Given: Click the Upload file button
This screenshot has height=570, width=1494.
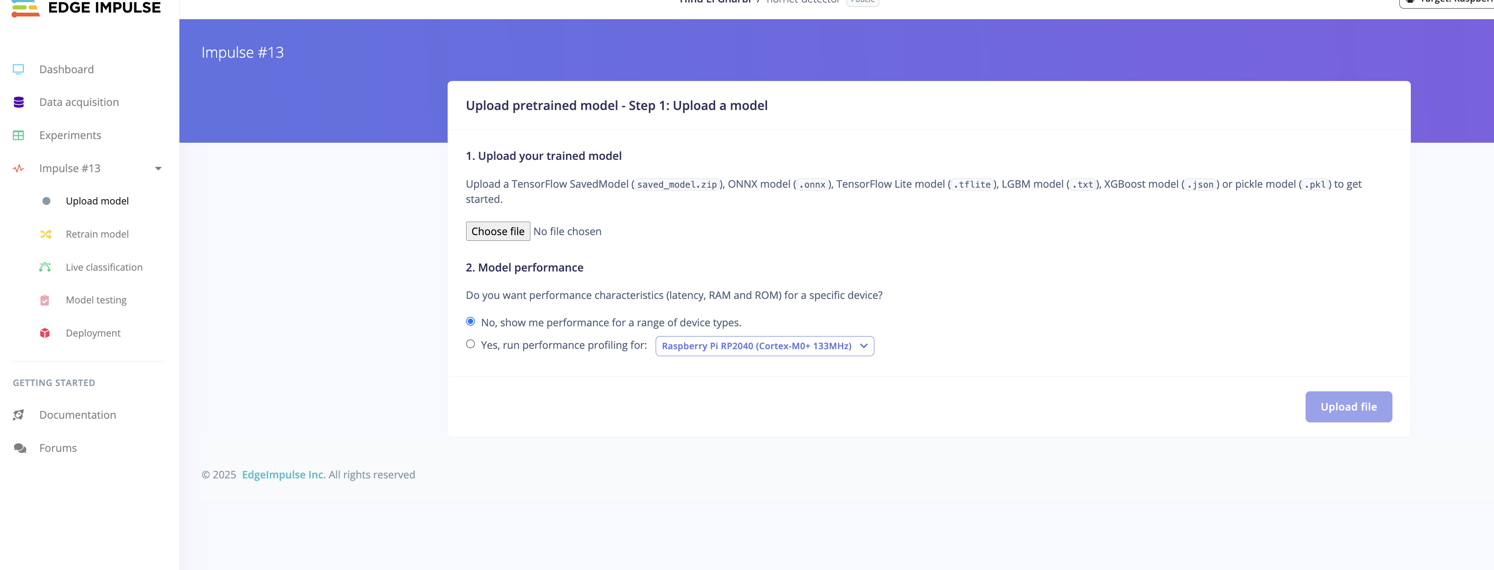Looking at the screenshot, I should click(1349, 406).
